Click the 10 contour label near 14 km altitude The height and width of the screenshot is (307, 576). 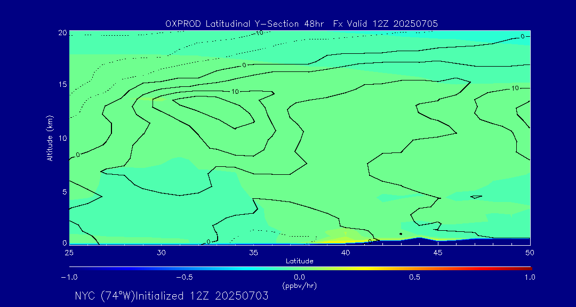tap(235, 92)
